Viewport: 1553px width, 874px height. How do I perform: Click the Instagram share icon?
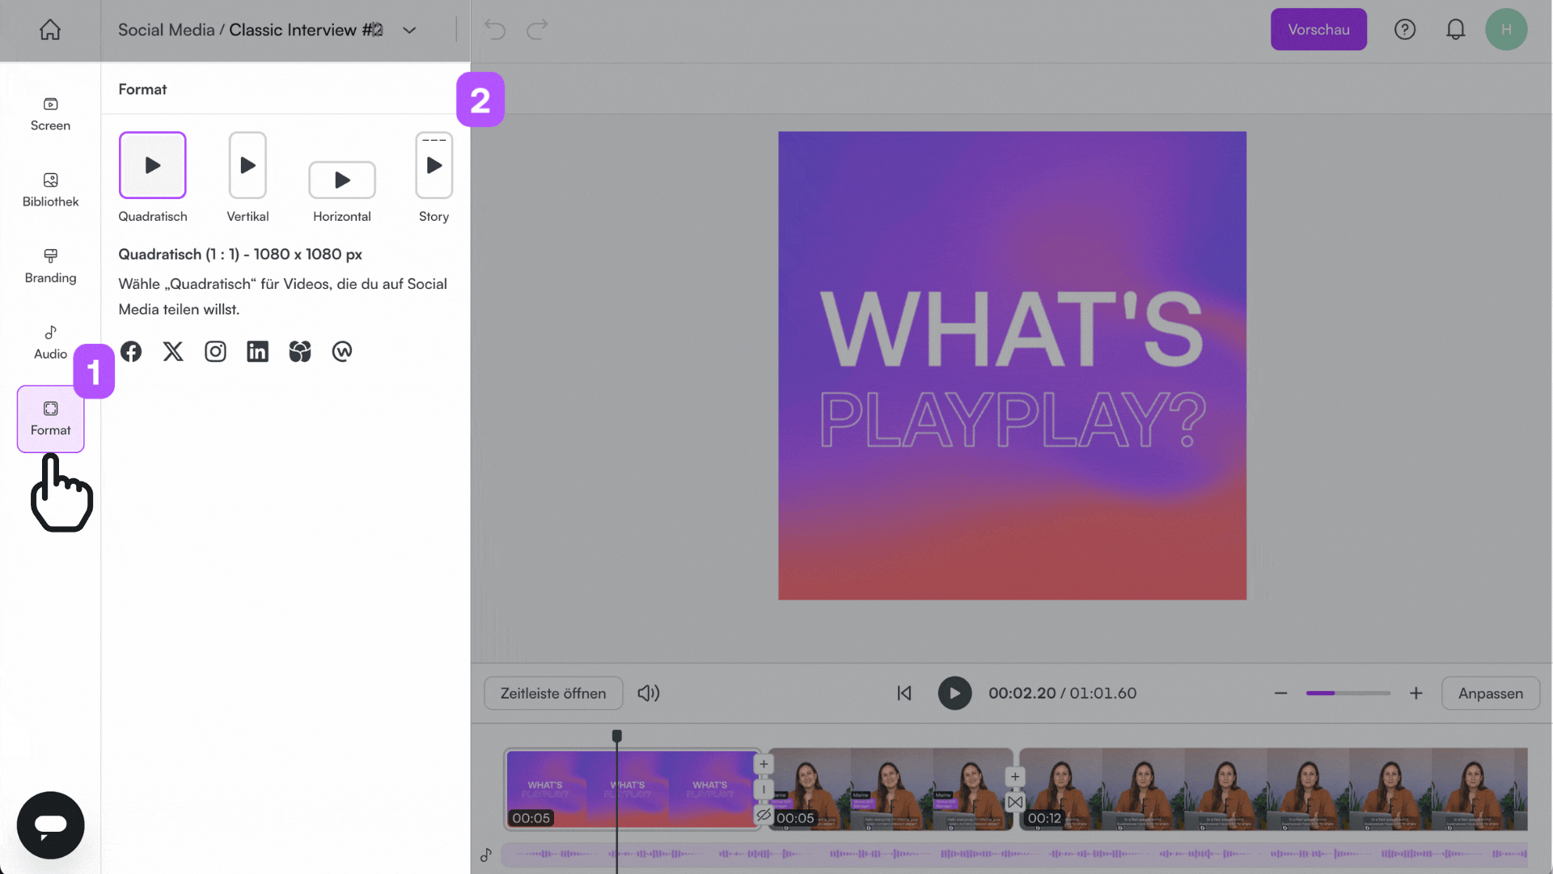pyautogui.click(x=215, y=351)
